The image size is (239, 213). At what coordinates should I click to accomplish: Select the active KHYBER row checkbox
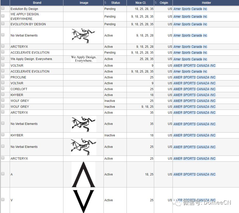[x=3, y=94]
